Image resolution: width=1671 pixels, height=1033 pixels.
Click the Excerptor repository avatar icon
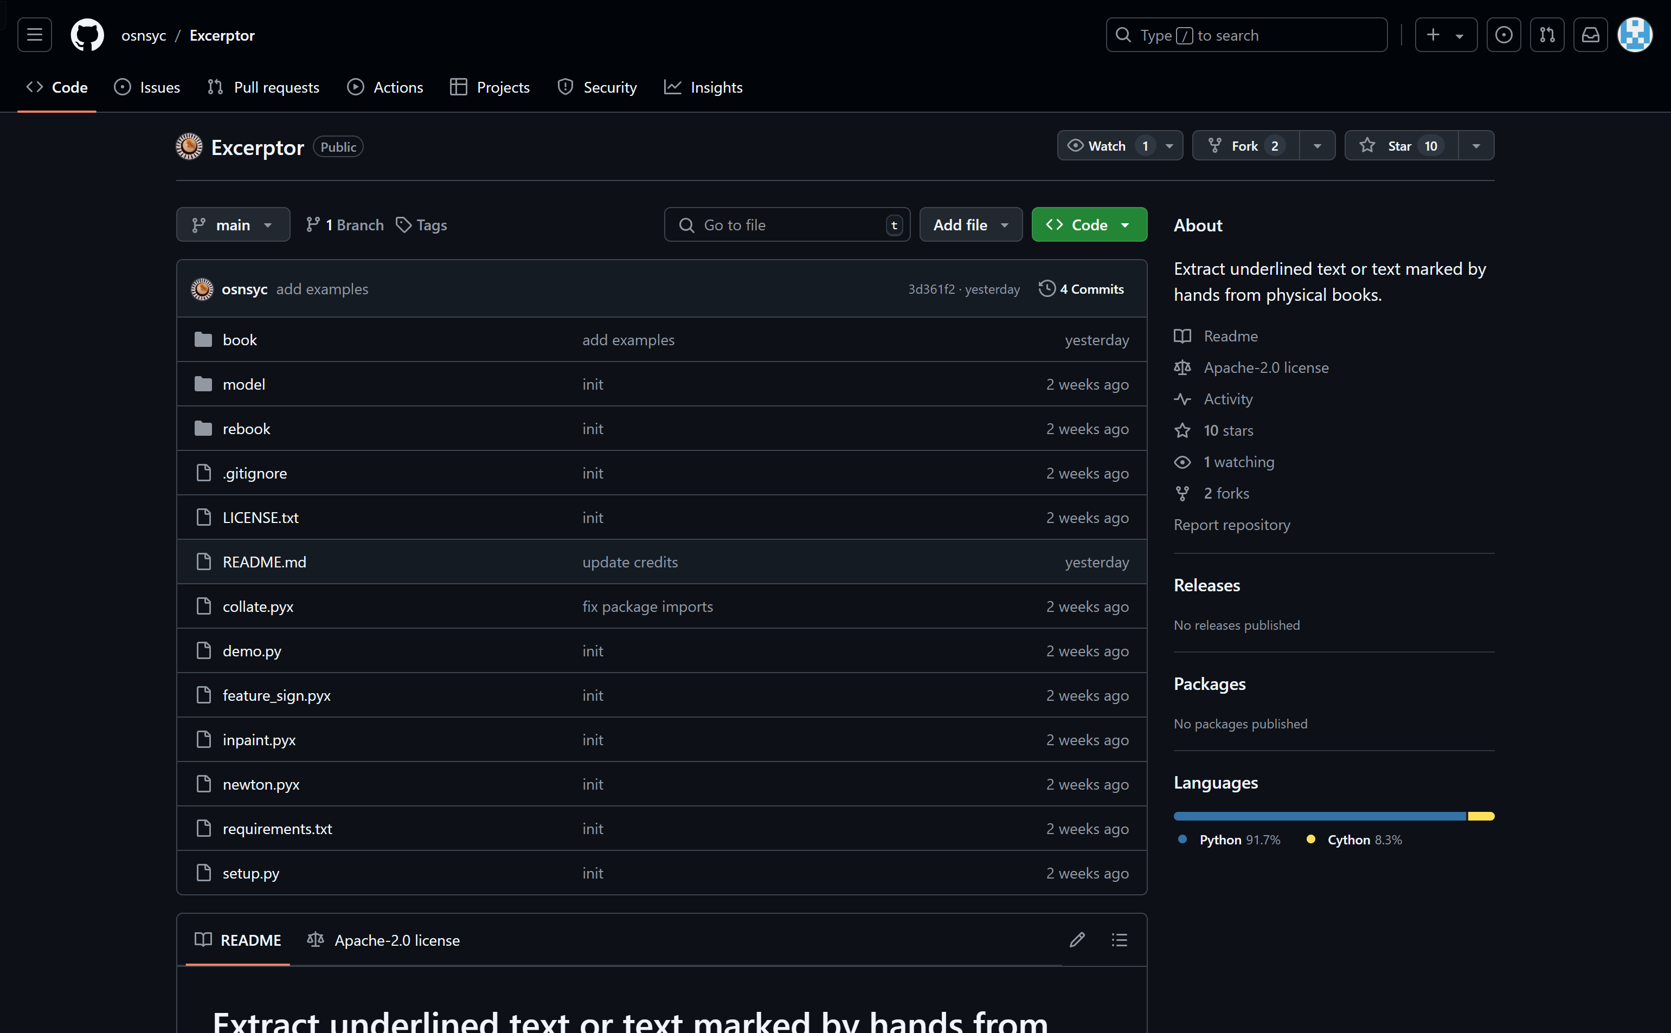coord(189,147)
